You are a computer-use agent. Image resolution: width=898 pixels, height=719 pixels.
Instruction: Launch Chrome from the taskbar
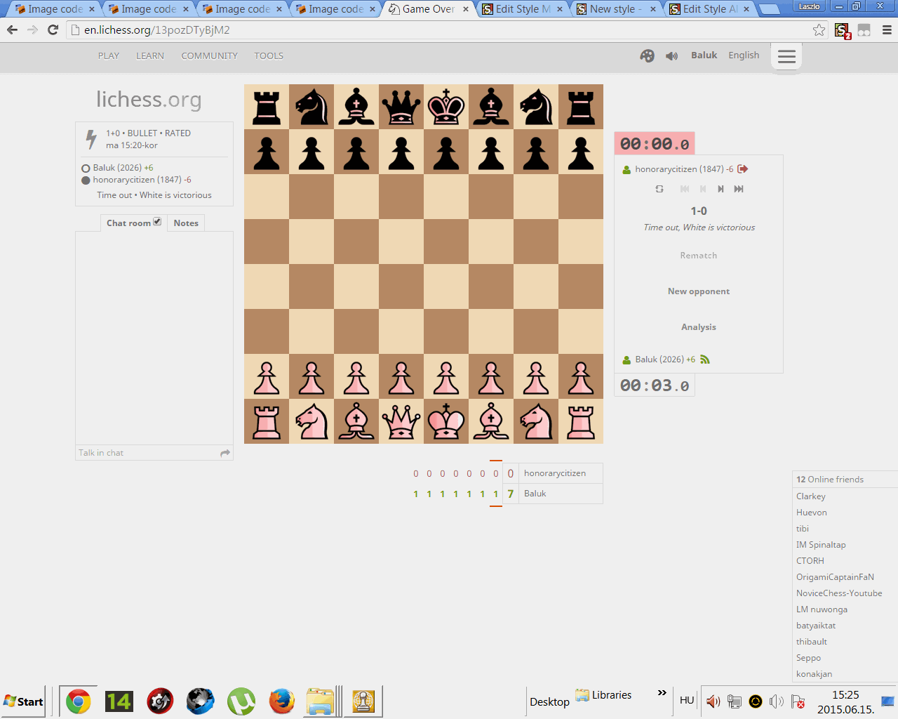pyautogui.click(x=79, y=701)
